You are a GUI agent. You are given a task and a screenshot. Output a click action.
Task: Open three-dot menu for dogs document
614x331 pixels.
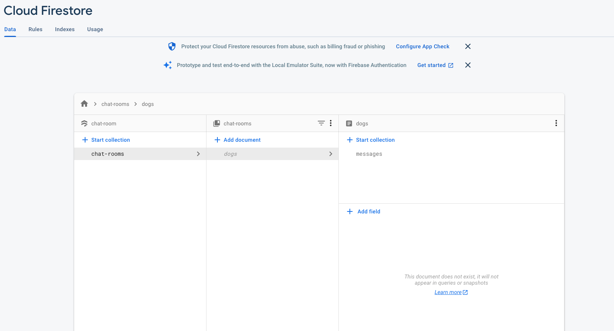pyautogui.click(x=556, y=123)
